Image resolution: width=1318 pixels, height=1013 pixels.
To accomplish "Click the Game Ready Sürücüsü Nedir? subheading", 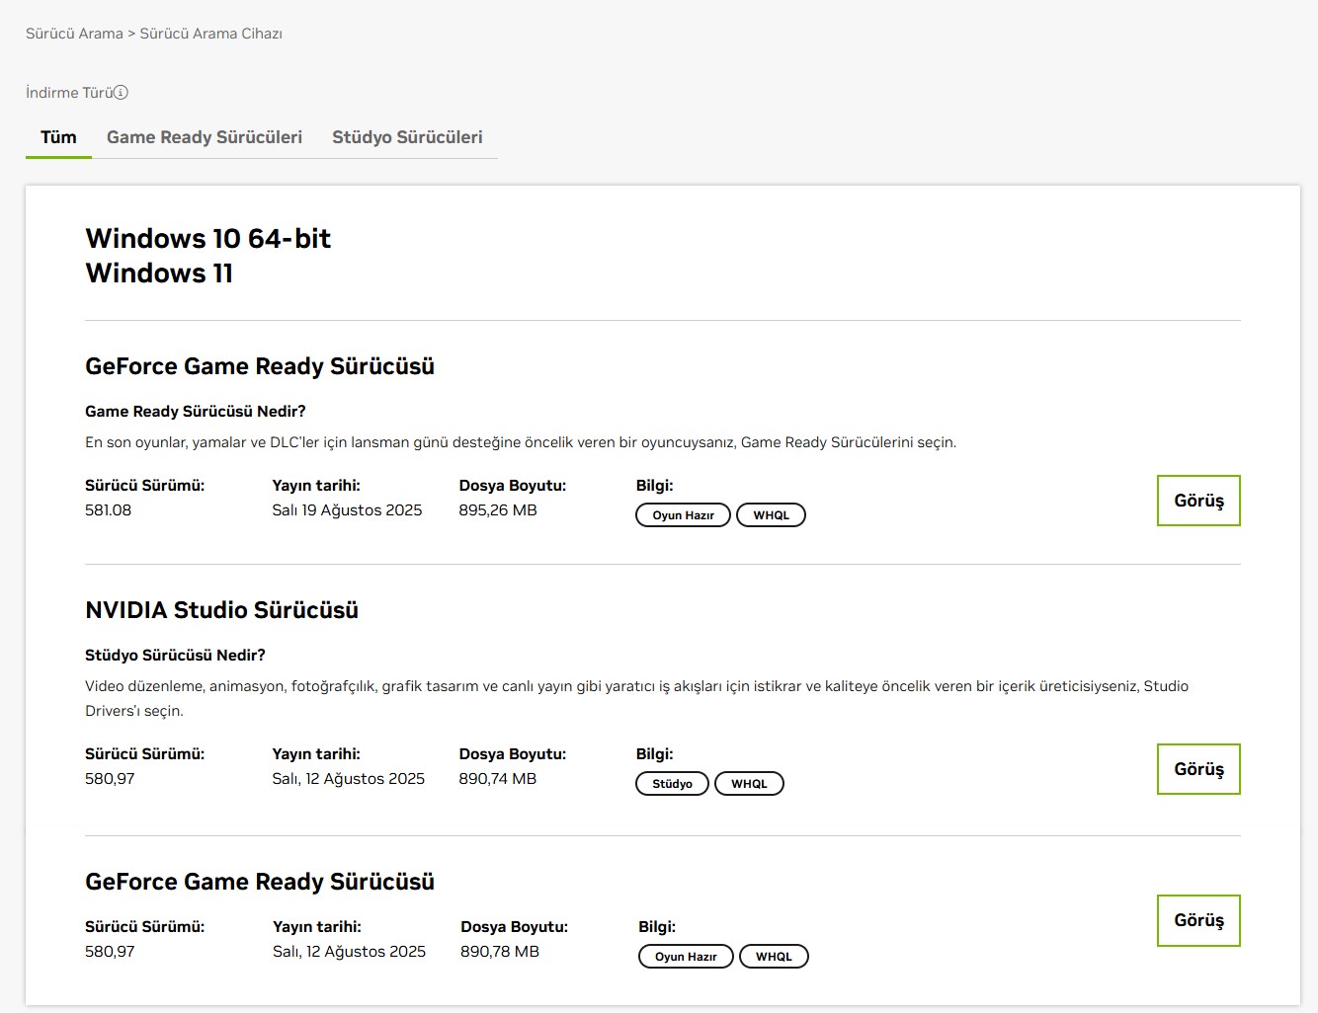I will 196,412.
